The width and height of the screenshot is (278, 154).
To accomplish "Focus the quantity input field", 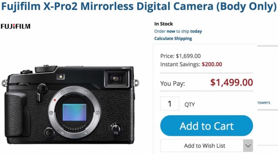I will (170, 104).
